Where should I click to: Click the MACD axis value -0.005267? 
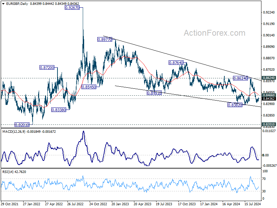click(x=269, y=166)
